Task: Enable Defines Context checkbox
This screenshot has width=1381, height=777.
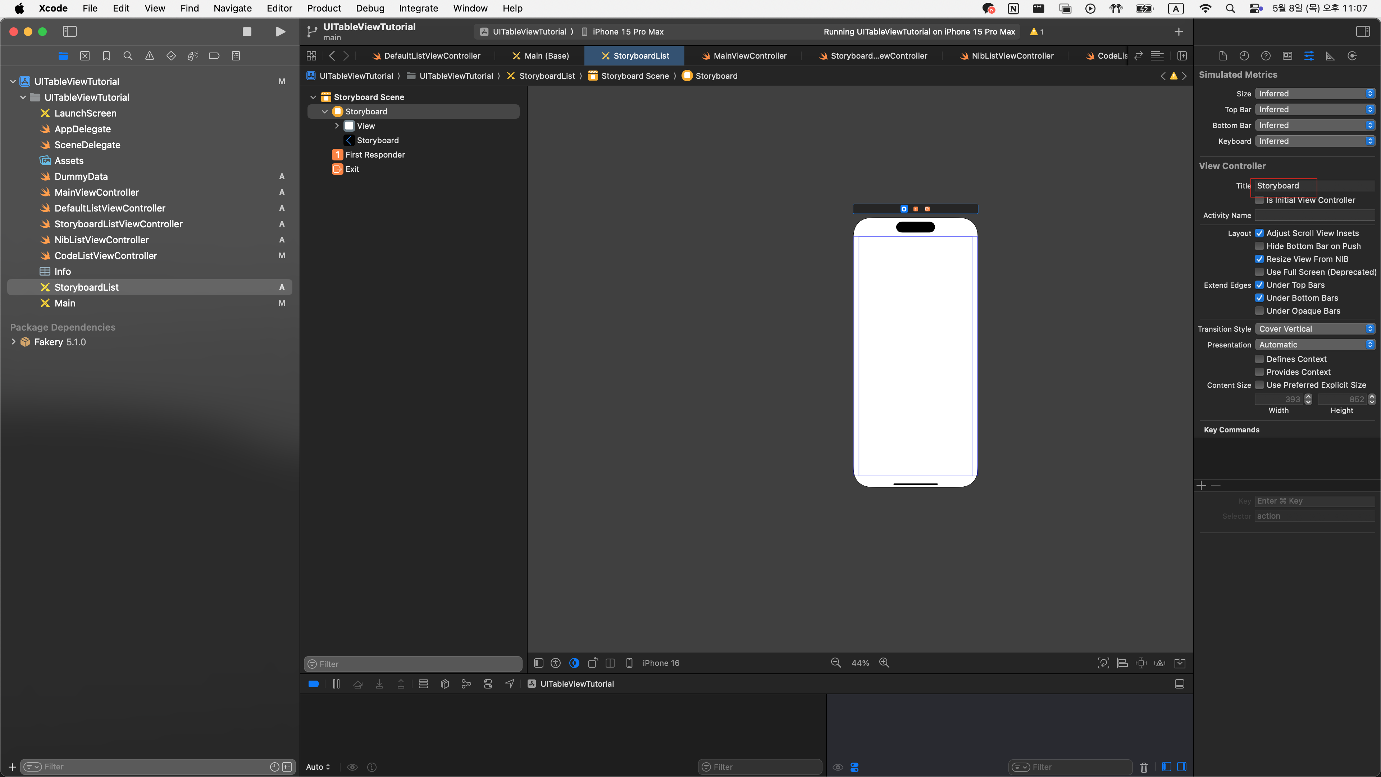Action: coord(1259,359)
